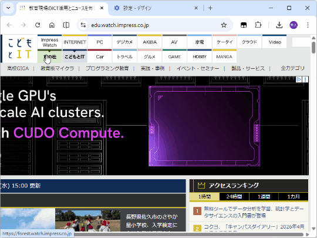Select the 1時間 ranking tab
Image resolution: width=317 pixels, height=238 pixels.
[x=204, y=196]
